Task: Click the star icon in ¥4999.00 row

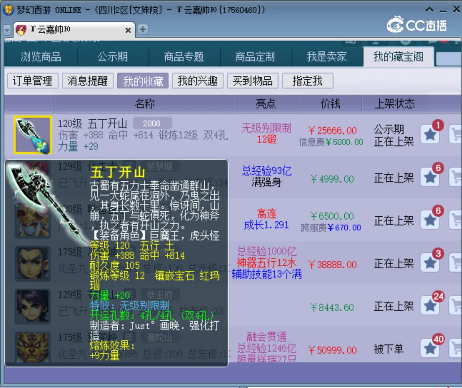Action: [430, 177]
